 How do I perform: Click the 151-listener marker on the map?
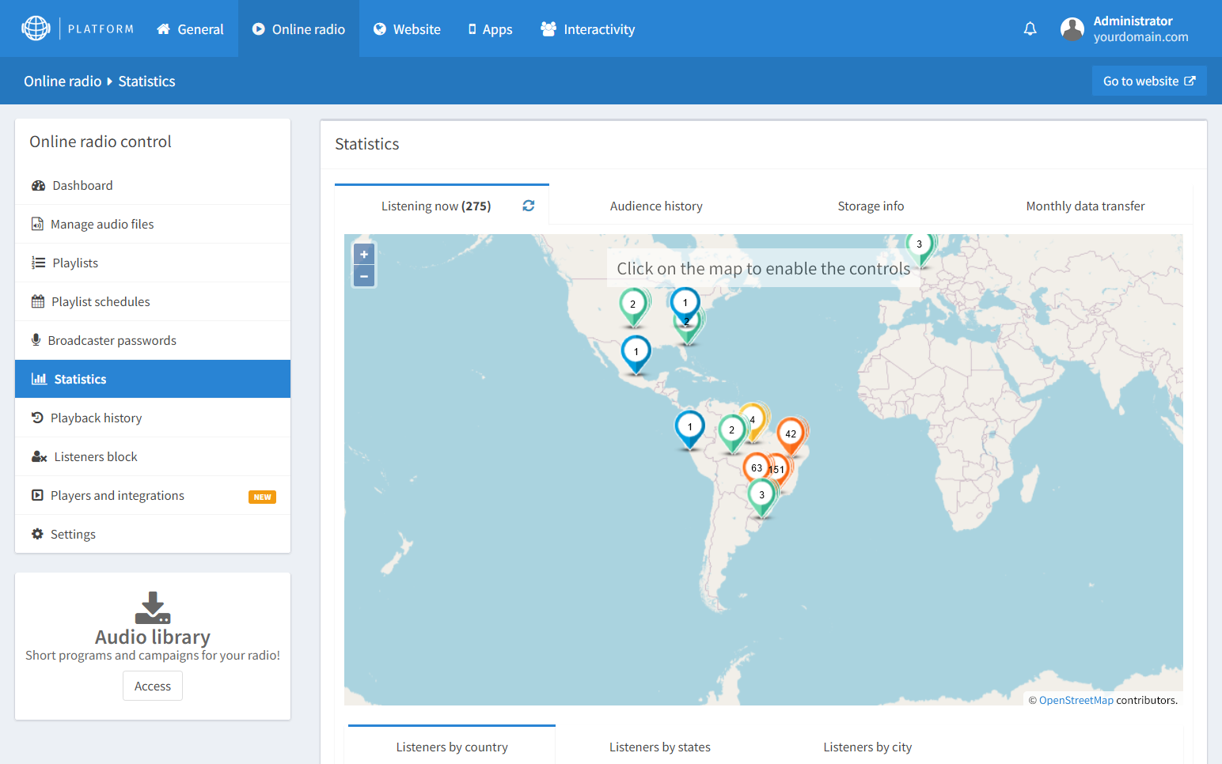coord(776,468)
